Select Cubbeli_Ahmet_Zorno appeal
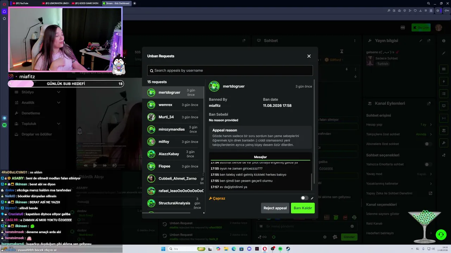Viewport: 451px width, 253px height. [x=173, y=179]
